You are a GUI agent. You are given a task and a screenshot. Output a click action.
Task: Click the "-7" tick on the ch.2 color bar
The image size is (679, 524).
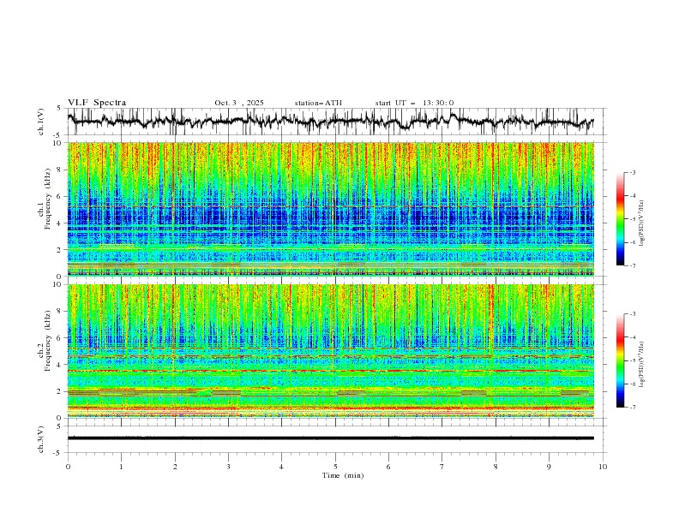(x=632, y=408)
